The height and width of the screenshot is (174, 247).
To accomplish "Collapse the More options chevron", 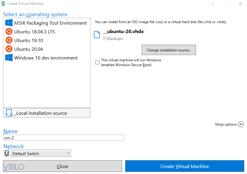I will pos(241,124).
